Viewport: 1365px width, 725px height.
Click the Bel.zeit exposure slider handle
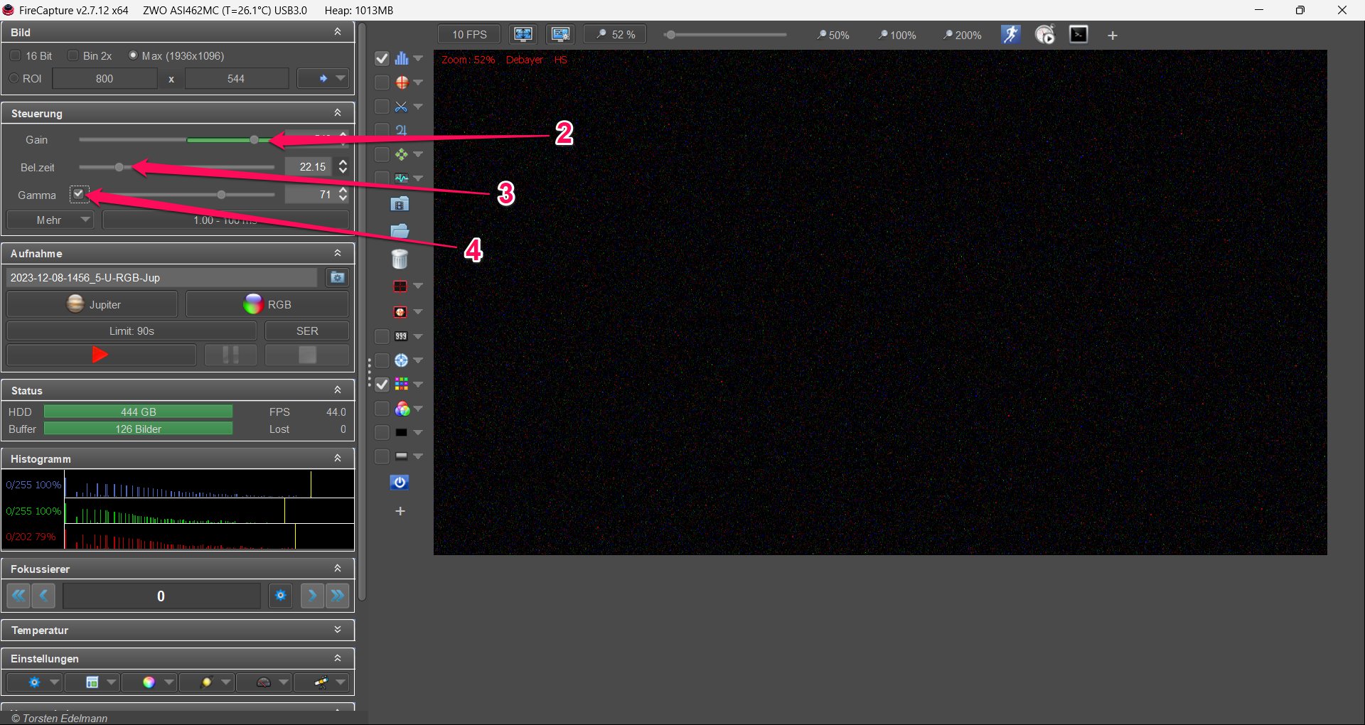119,167
